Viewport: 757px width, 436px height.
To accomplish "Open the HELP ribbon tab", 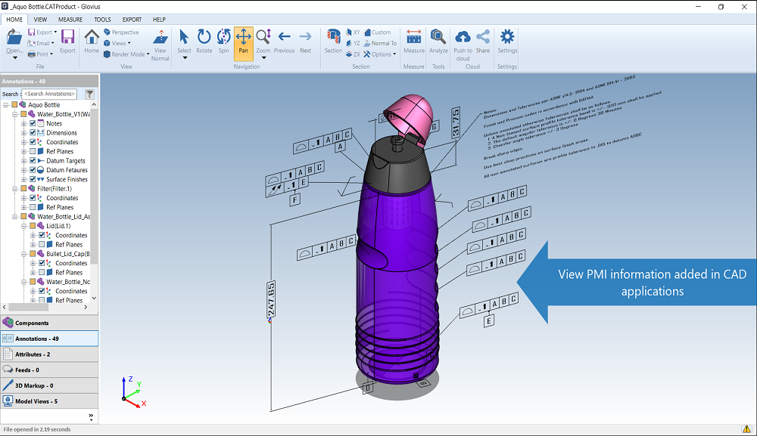I will point(159,20).
